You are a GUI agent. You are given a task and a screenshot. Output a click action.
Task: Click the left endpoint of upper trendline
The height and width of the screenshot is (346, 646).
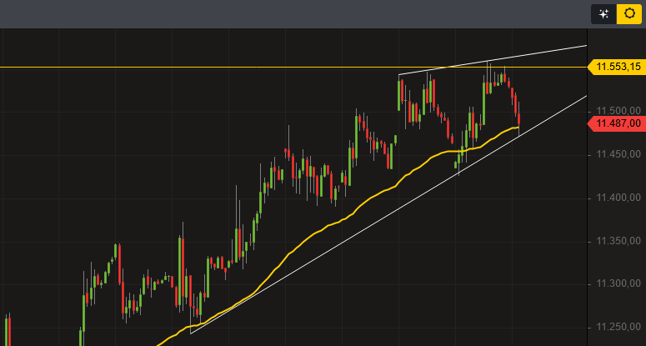(399, 75)
